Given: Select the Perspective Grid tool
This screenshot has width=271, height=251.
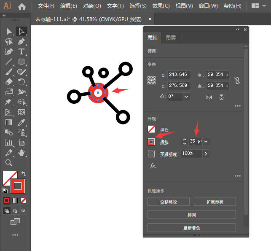Looking at the screenshot, I should tap(9, 112).
